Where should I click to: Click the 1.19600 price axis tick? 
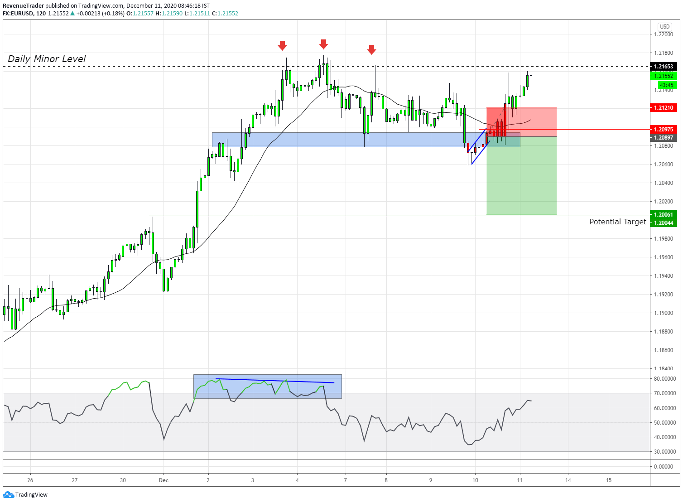click(x=664, y=257)
